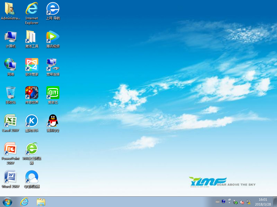The image size is (277, 207).
Task: Select the PowerPoint 2007 desktop shortcut
Action: (10, 149)
